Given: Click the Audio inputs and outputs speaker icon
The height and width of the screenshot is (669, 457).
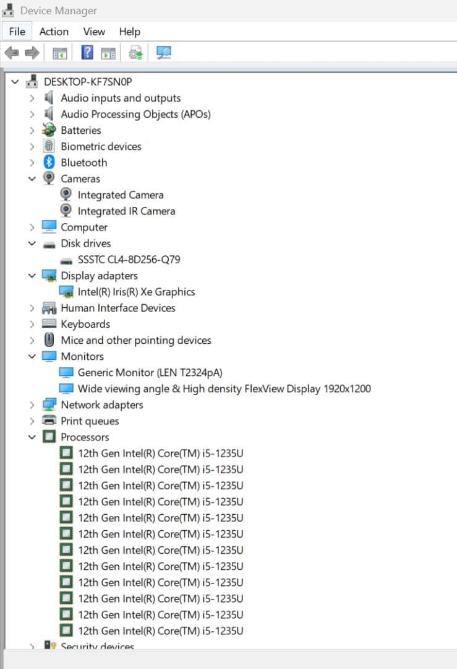Looking at the screenshot, I should [49, 98].
